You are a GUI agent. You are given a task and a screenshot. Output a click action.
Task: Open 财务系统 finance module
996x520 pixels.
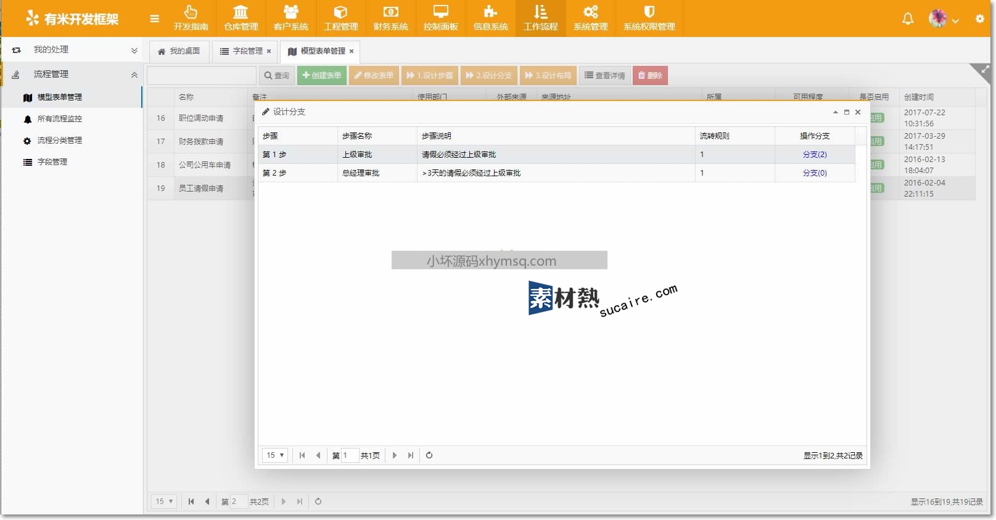pyautogui.click(x=390, y=18)
